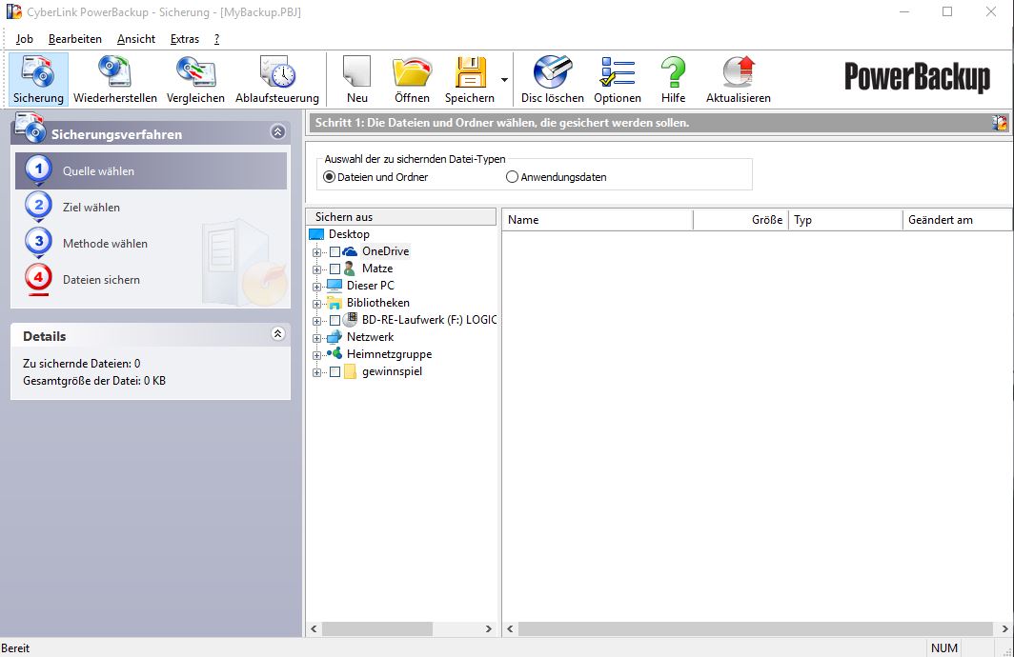This screenshot has width=1014, height=657.
Task: Check the gewinnspiel folder checkbox
Action: 335,371
